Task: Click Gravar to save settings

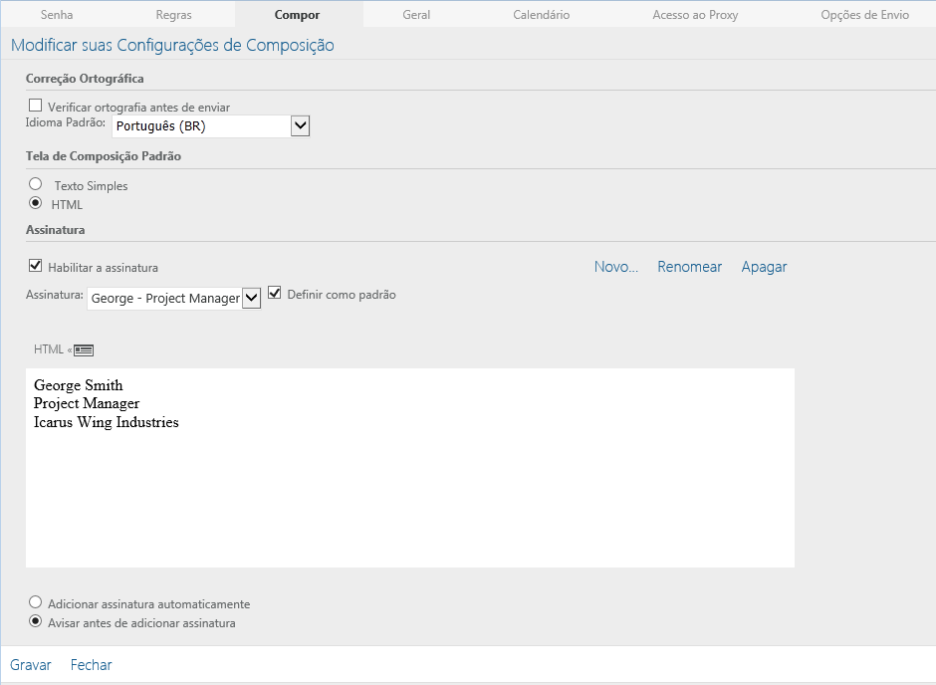Action: 31,665
